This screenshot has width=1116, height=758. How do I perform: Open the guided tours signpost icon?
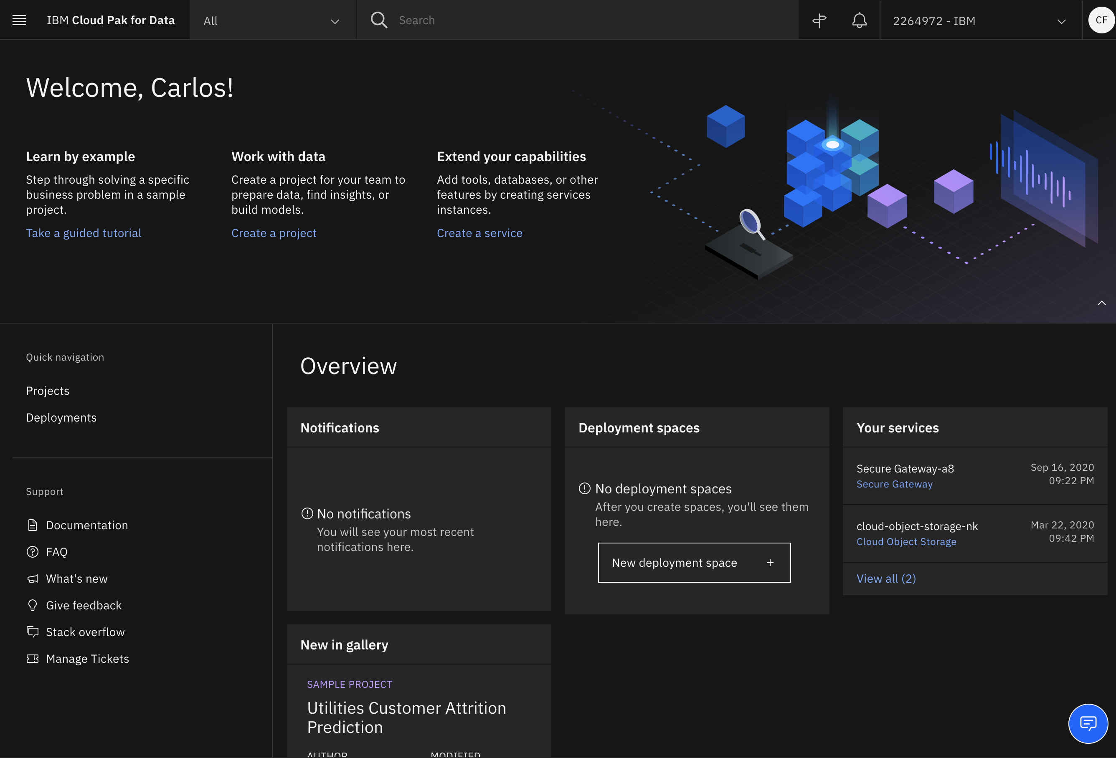tap(819, 20)
